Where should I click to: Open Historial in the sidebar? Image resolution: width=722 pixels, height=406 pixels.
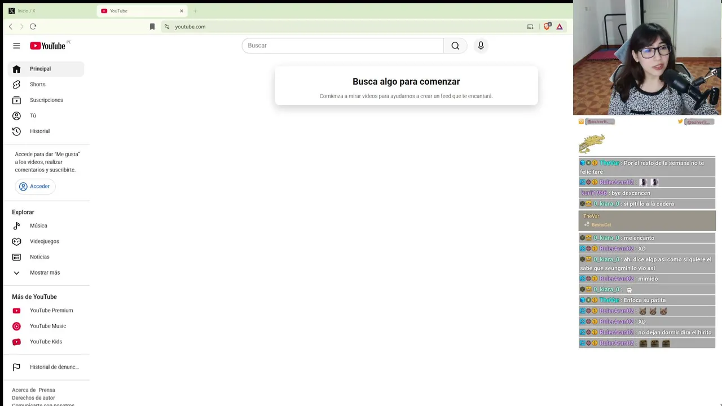(46, 131)
